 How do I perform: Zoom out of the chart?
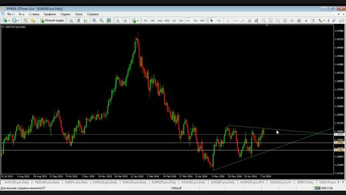click(x=102, y=21)
